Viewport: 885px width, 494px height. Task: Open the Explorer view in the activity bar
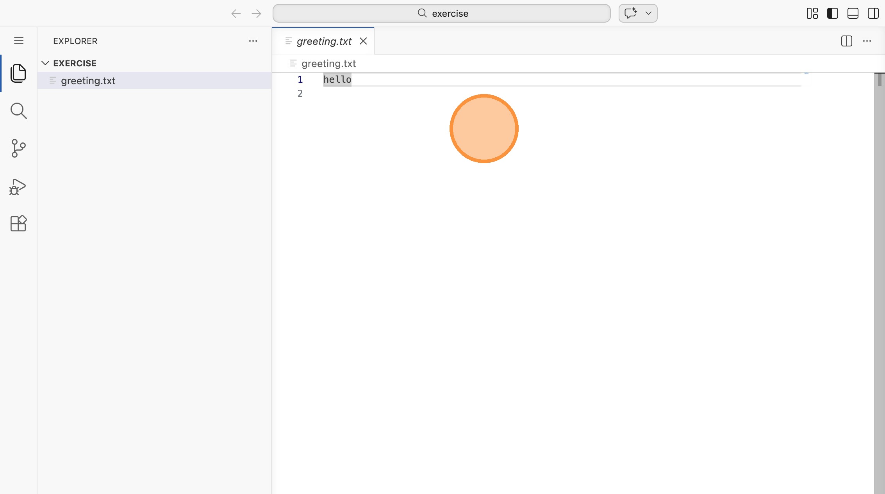18,73
